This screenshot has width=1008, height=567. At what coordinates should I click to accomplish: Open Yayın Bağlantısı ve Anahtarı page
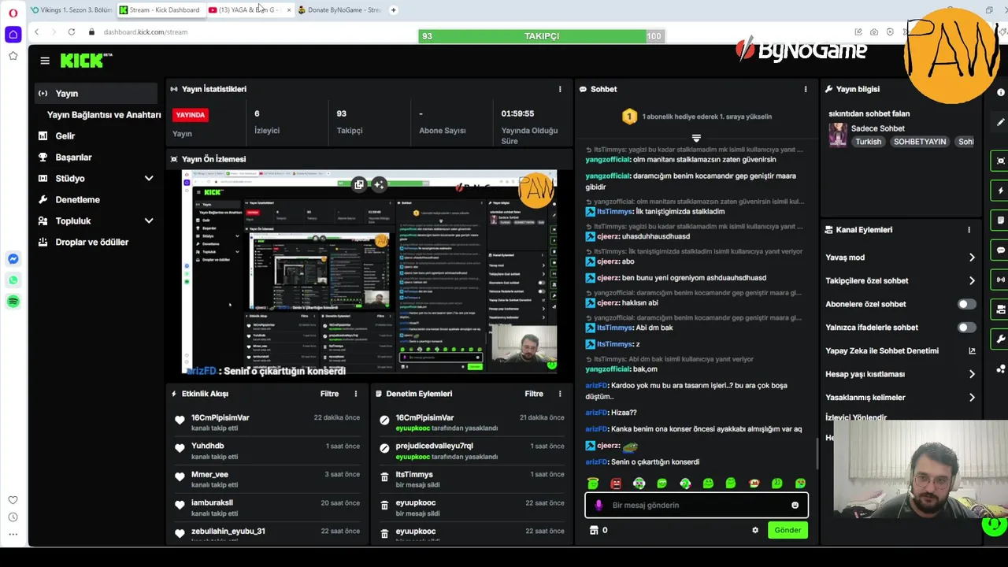click(x=104, y=115)
